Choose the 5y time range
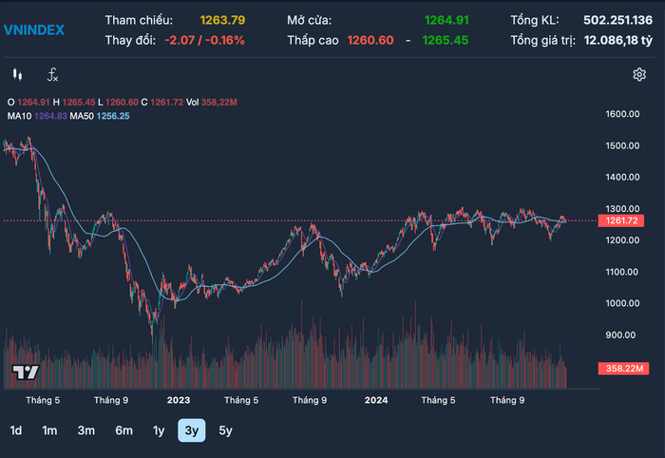This screenshot has width=665, height=458. pyautogui.click(x=226, y=430)
